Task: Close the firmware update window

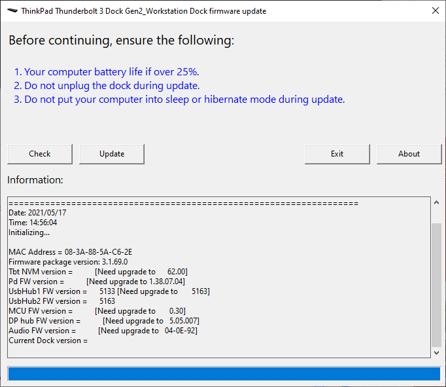Action: 435,11
